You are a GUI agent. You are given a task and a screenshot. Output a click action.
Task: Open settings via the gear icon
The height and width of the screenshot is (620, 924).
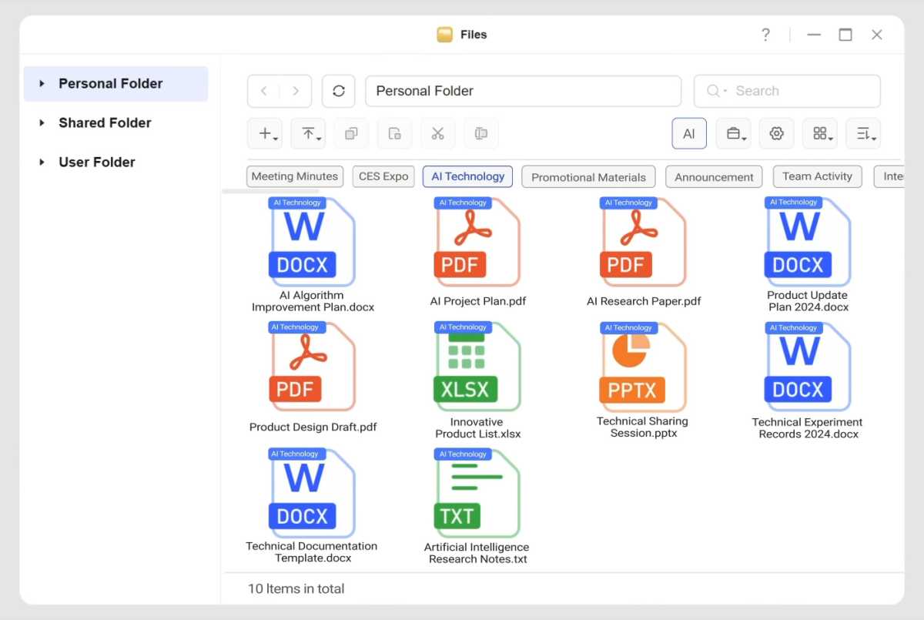pos(776,134)
